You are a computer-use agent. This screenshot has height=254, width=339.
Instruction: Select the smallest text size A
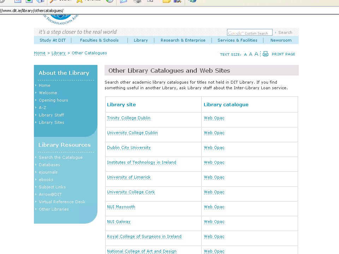(245, 54)
